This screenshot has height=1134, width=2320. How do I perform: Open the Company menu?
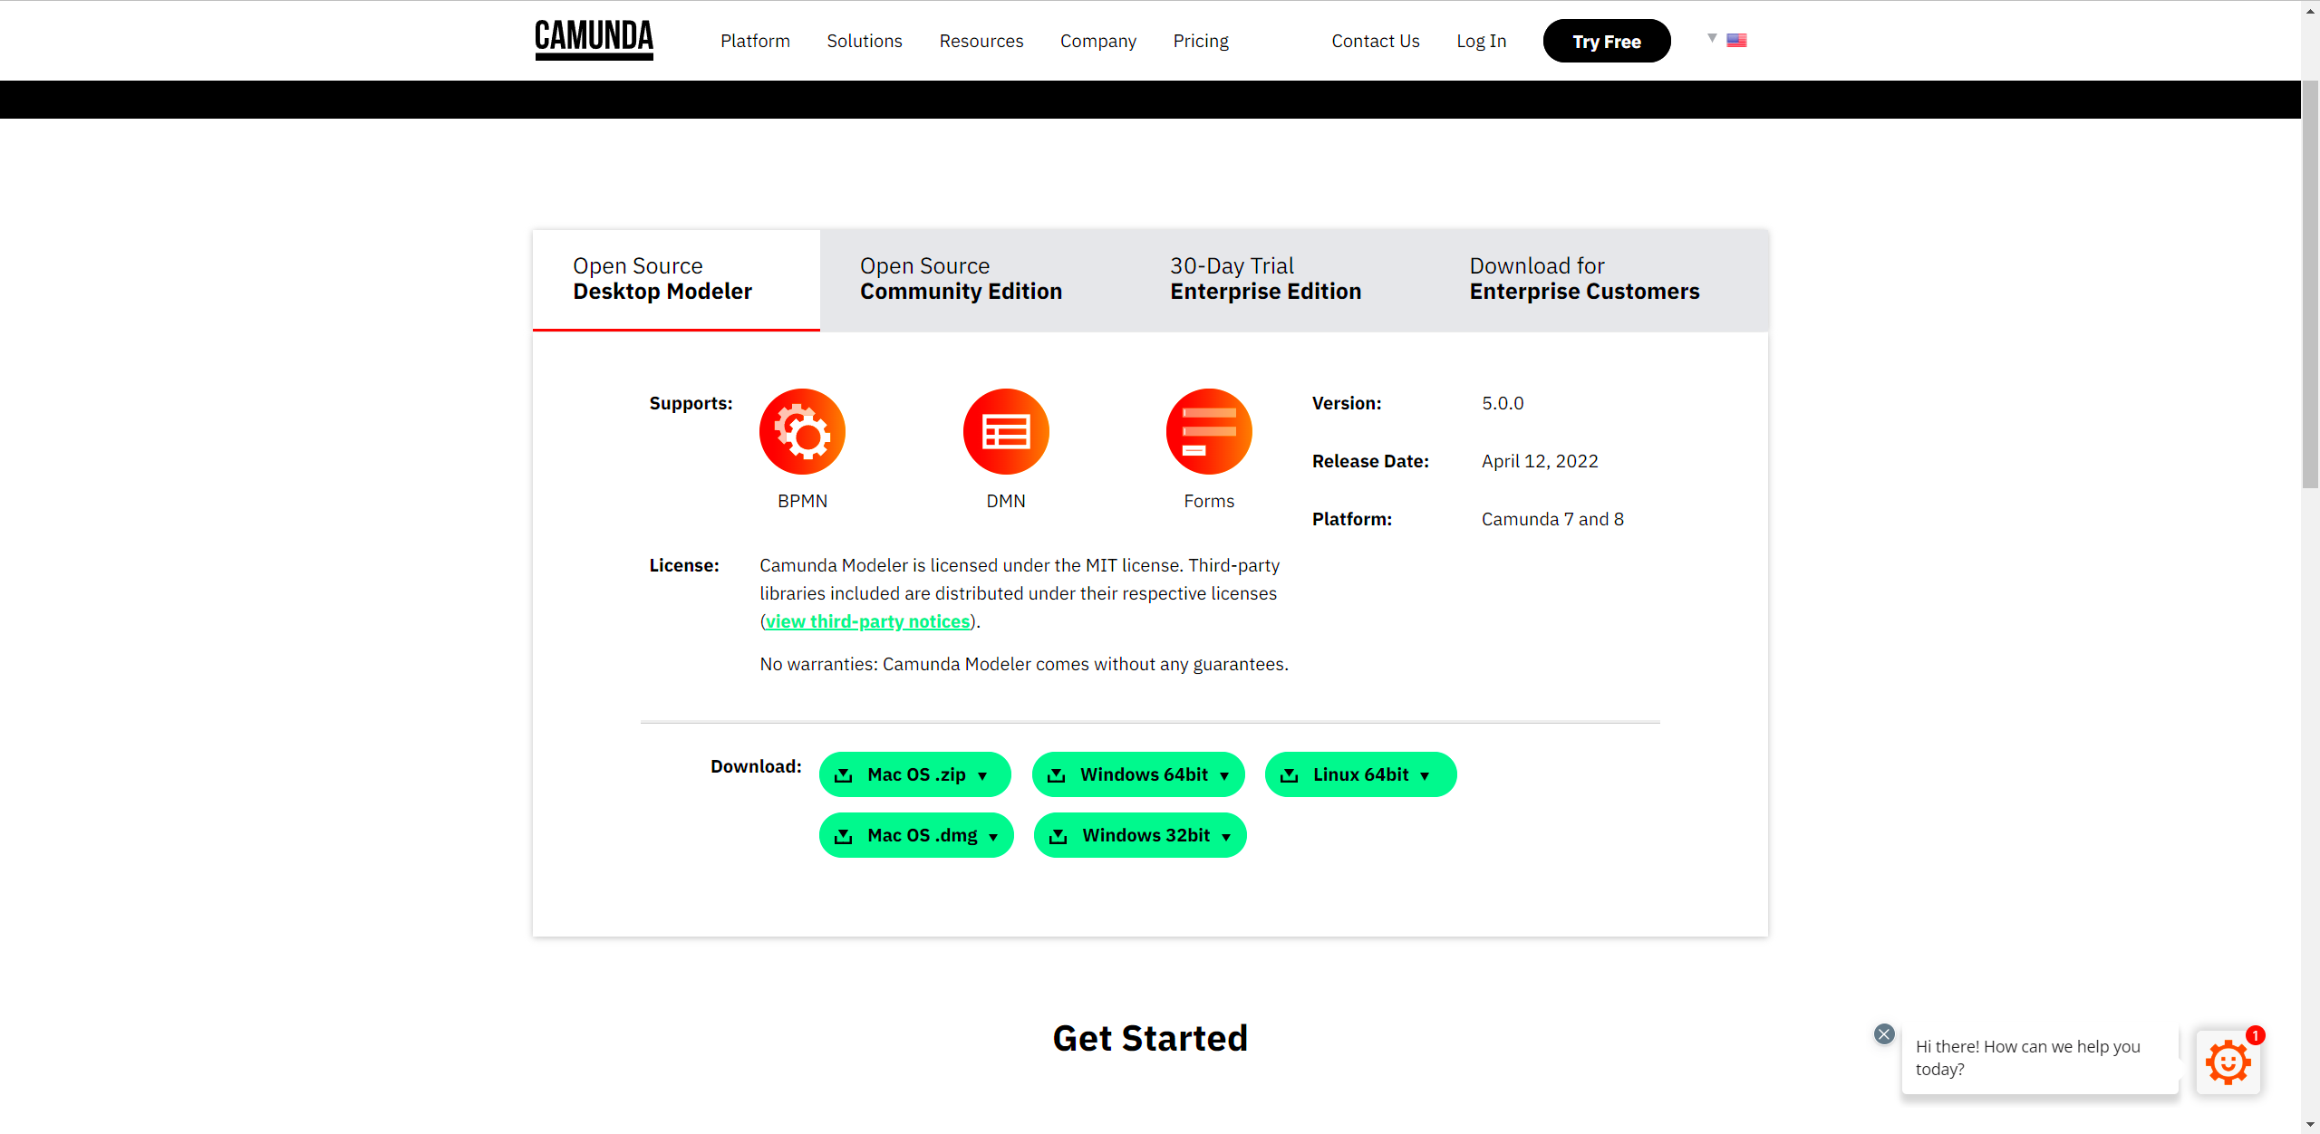(1098, 41)
